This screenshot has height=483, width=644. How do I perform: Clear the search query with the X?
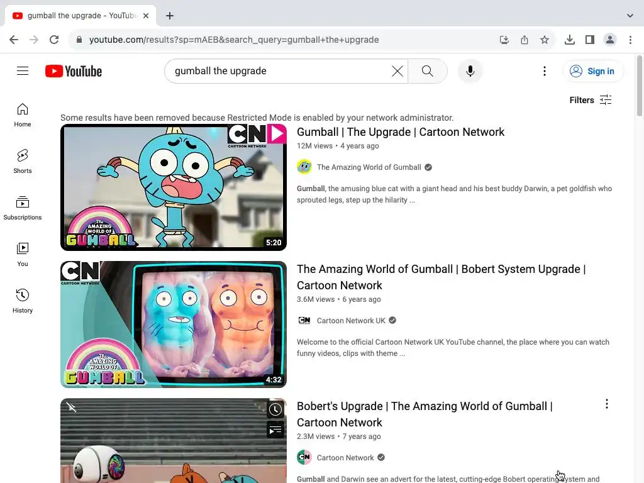[x=397, y=71]
